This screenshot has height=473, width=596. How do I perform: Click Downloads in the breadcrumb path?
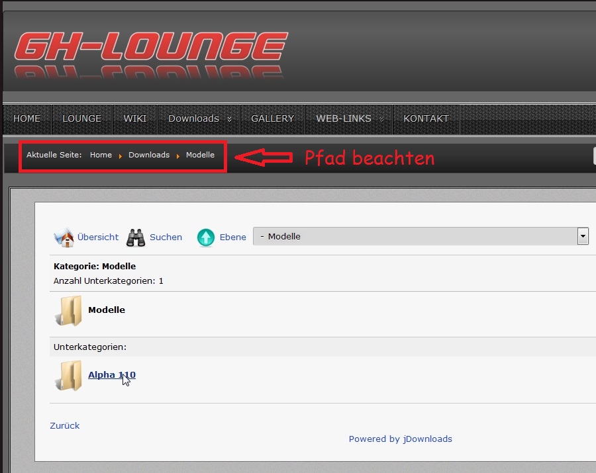click(149, 155)
